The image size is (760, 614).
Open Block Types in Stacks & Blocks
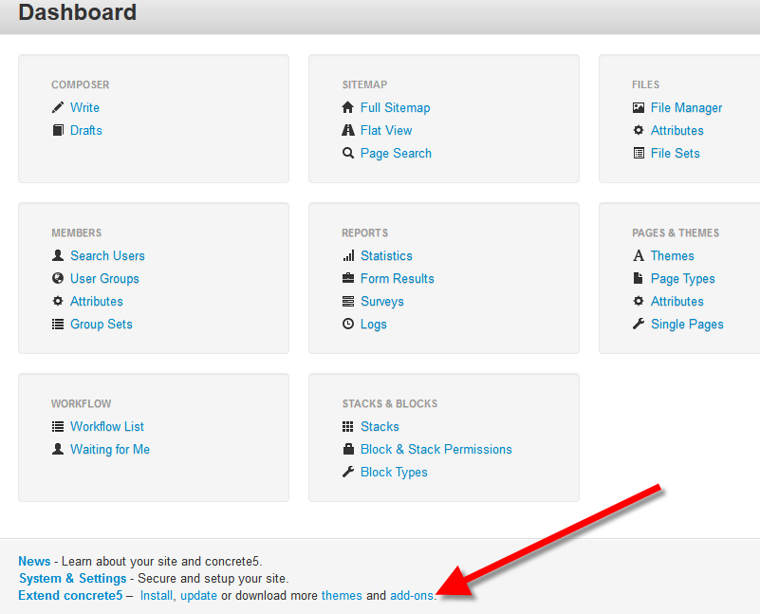[394, 473]
